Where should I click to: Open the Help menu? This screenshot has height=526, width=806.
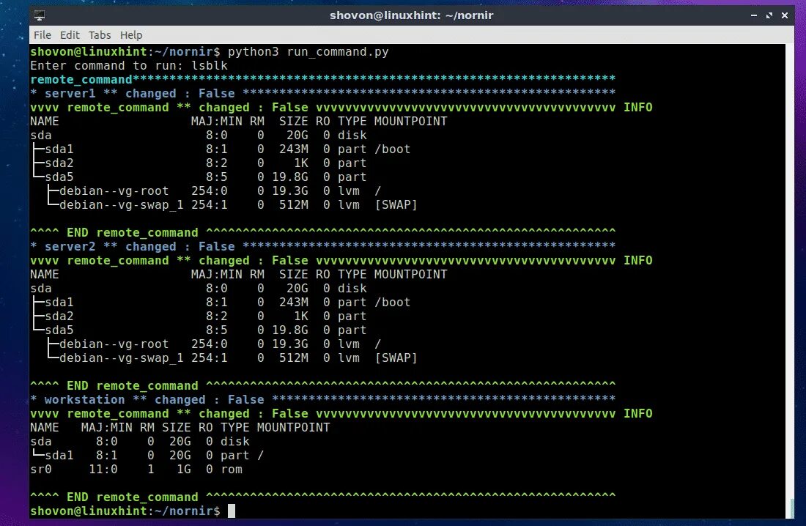click(x=131, y=35)
